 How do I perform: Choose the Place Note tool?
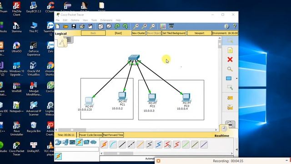(x=230, y=50)
